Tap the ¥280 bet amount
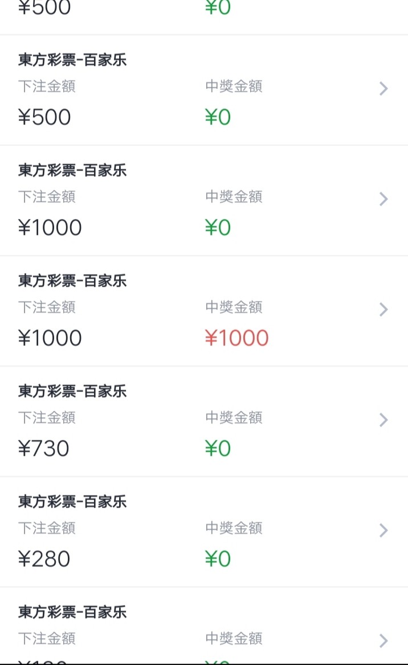 (x=44, y=559)
